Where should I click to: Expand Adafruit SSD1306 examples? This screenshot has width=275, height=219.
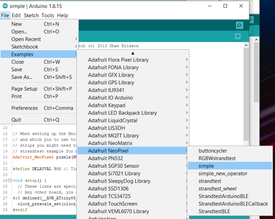(x=133, y=189)
